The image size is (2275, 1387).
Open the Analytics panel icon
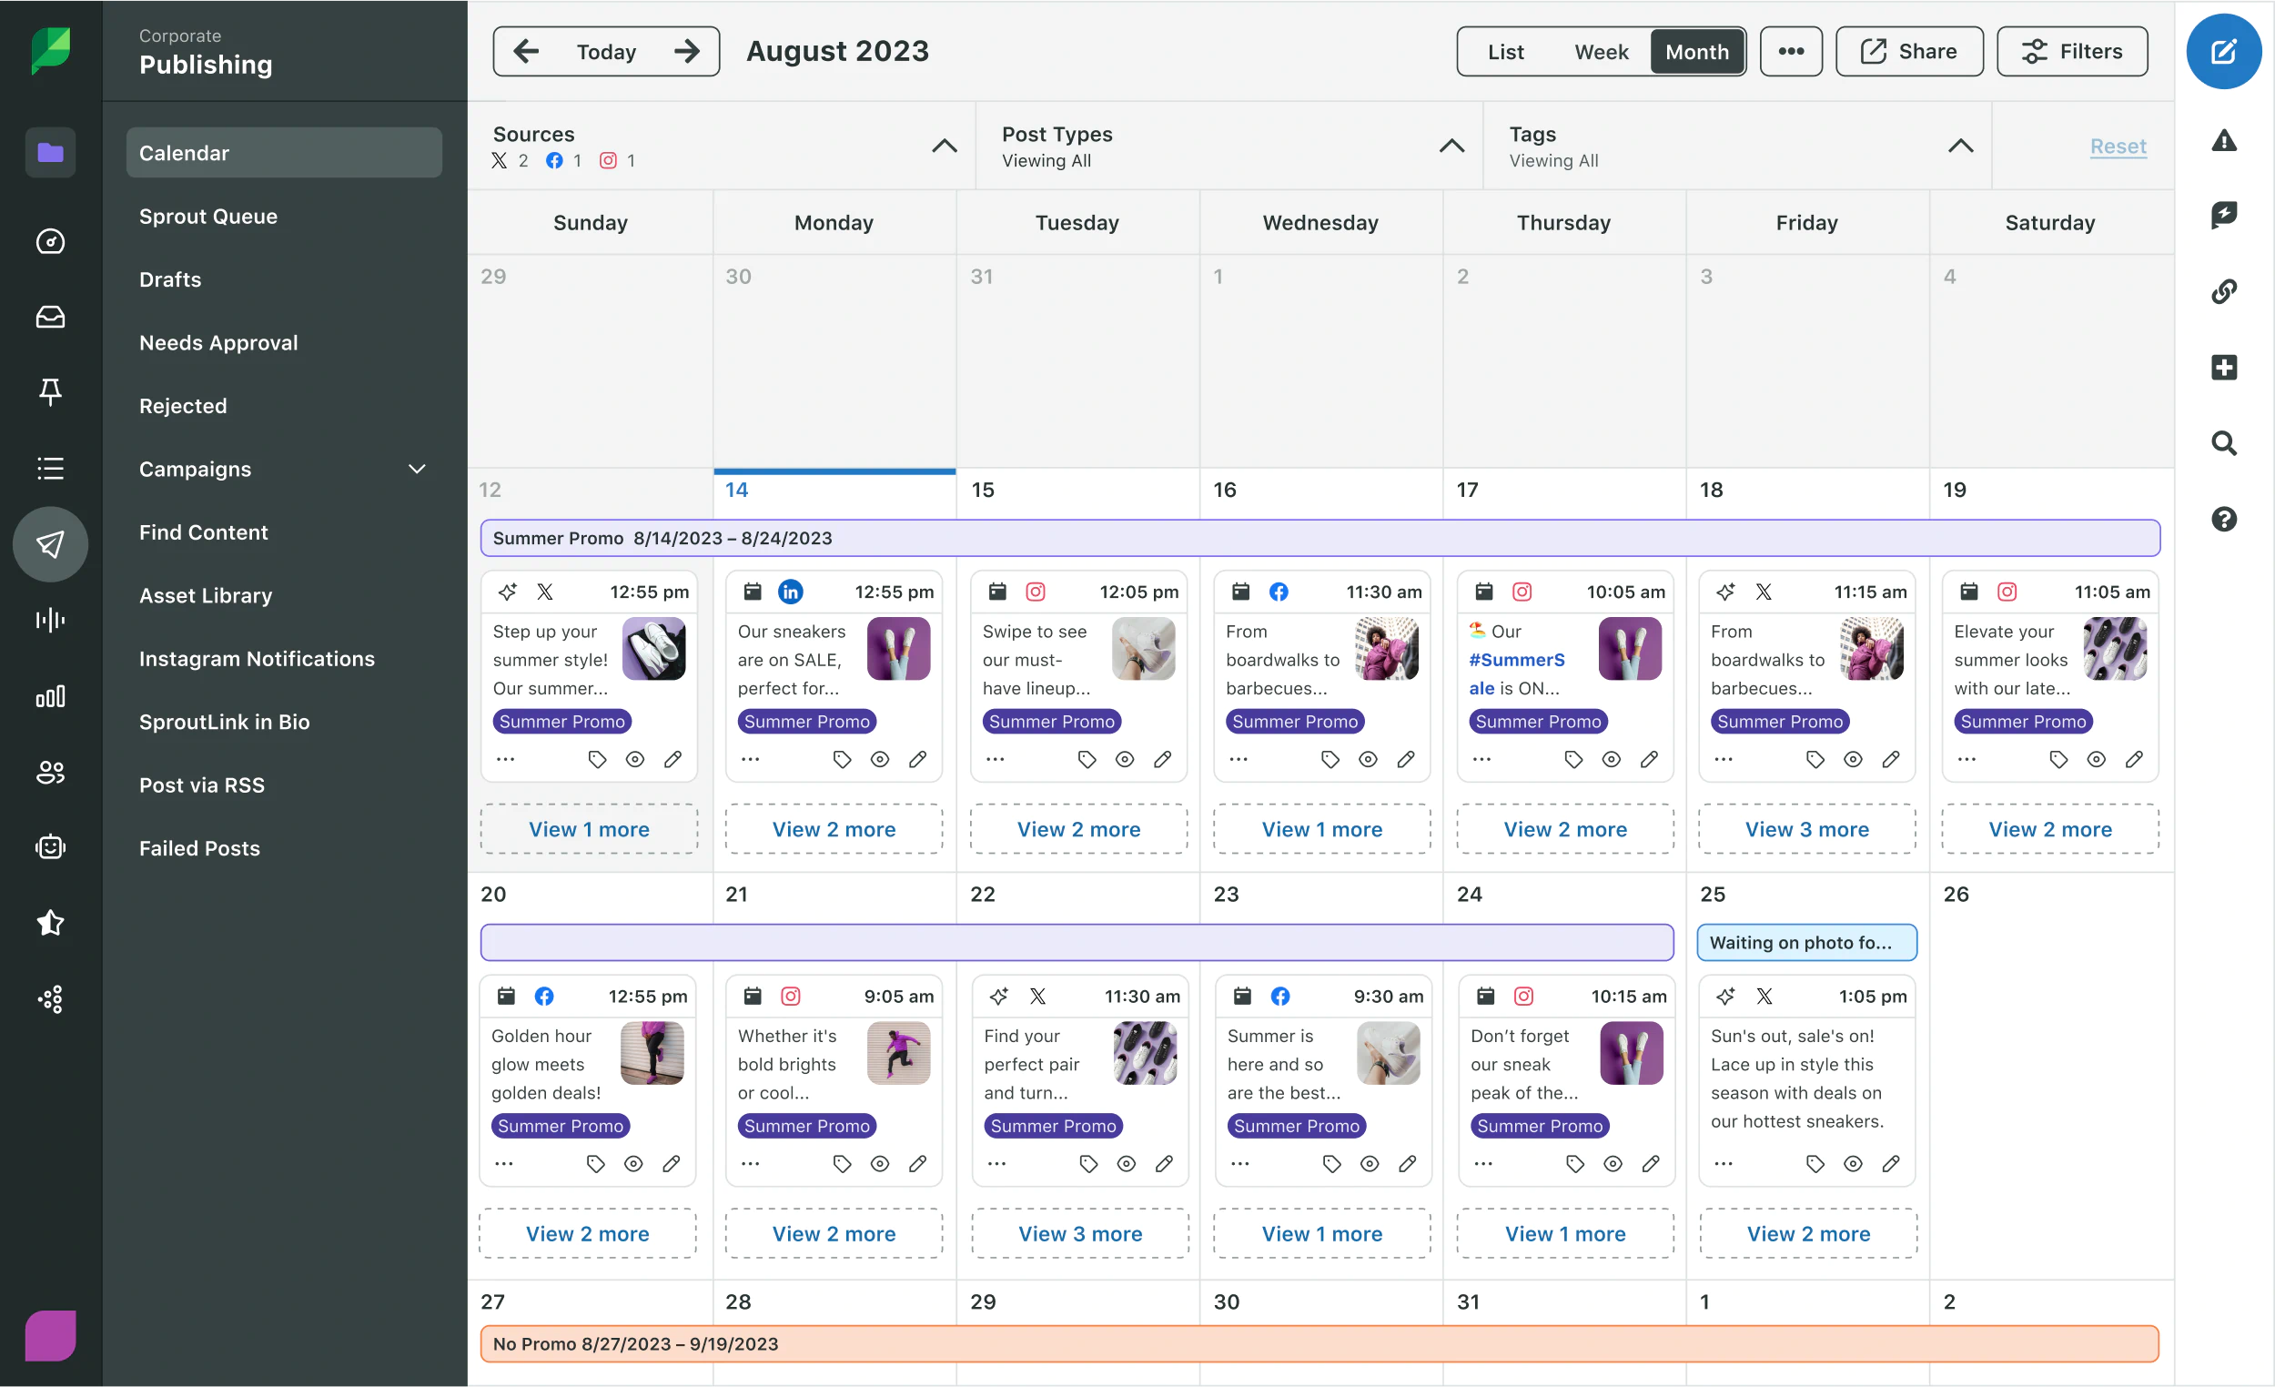point(49,696)
